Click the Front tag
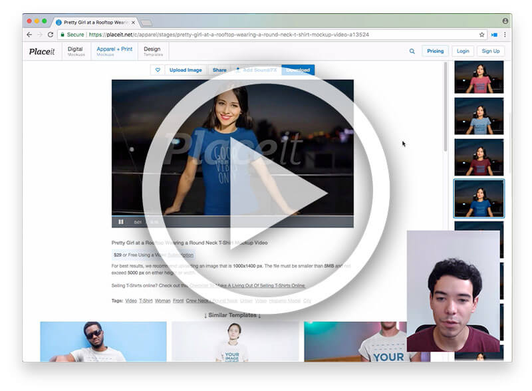This screenshot has width=532, height=391. [178, 301]
